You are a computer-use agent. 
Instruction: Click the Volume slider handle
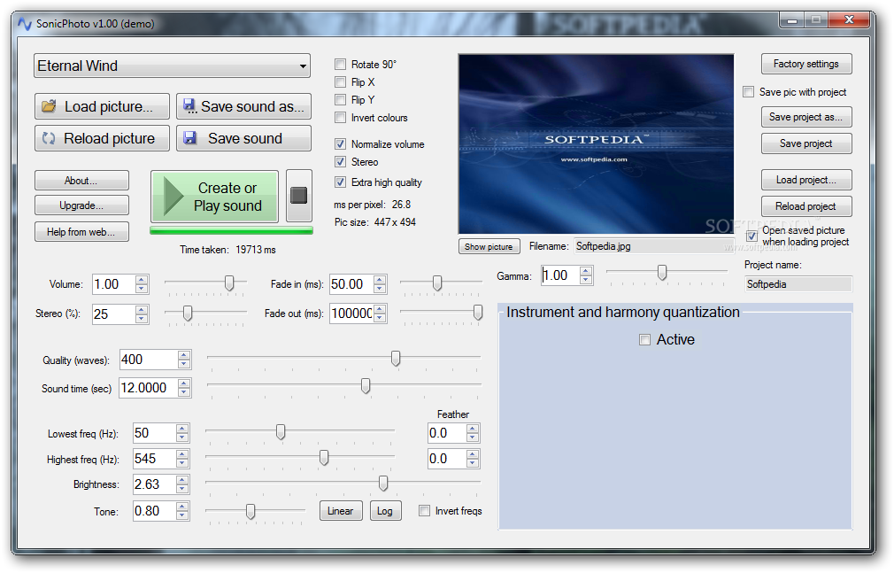tap(229, 283)
